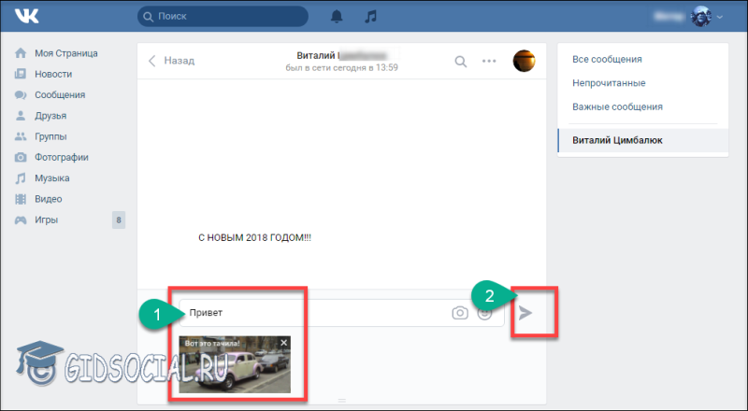Click the Поиск search field
The image size is (748, 411).
tap(223, 16)
